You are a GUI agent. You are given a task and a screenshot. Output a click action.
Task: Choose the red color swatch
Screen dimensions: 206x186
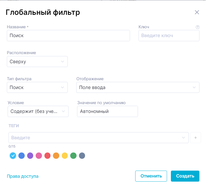click(x=47, y=156)
